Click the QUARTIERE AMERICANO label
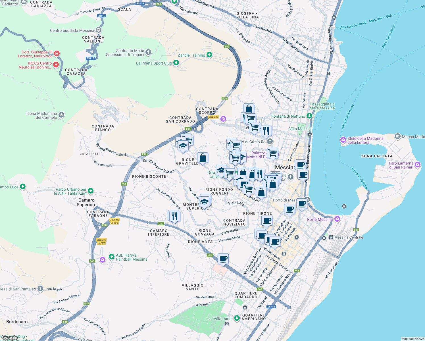This screenshot has width=425, height=341. pyautogui.click(x=254, y=317)
